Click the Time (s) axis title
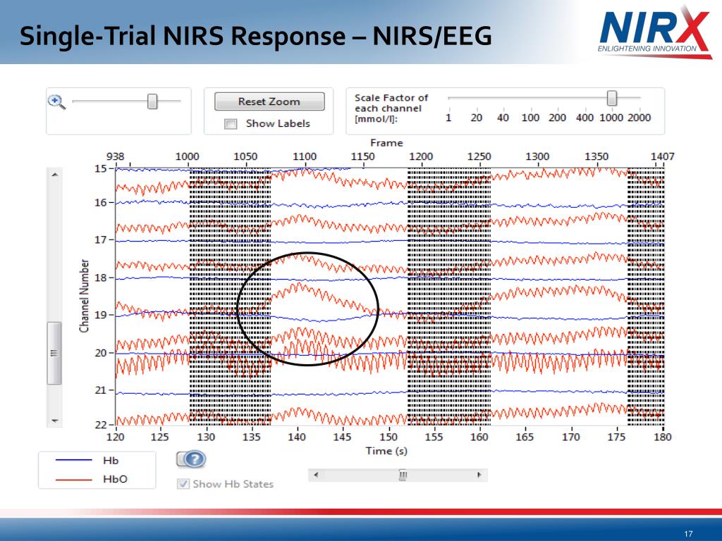Viewport: 722px width, 541px height. pyautogui.click(x=386, y=451)
